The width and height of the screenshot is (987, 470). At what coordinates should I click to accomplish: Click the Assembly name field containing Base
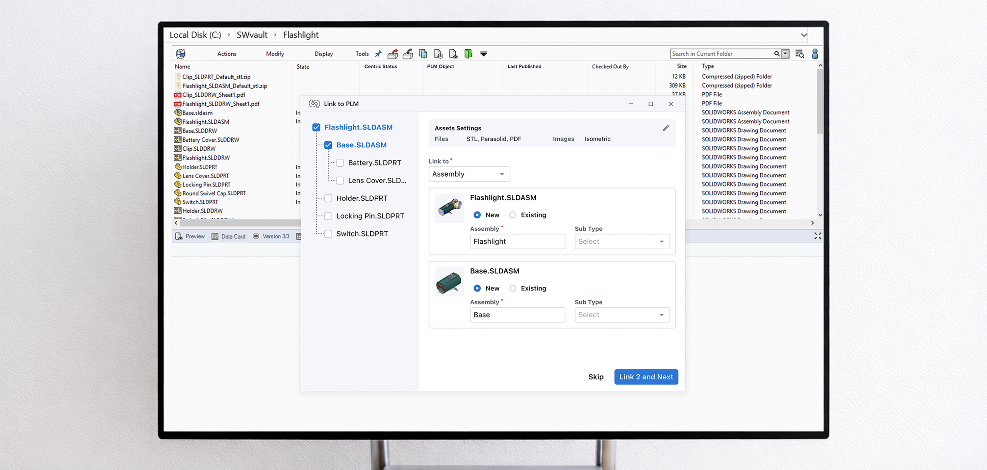(x=517, y=315)
